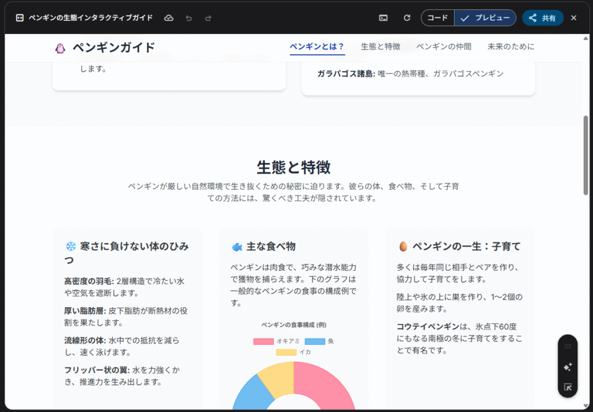Toggle the yellow イカ legend swatch
The image size is (593, 412).
(x=285, y=352)
